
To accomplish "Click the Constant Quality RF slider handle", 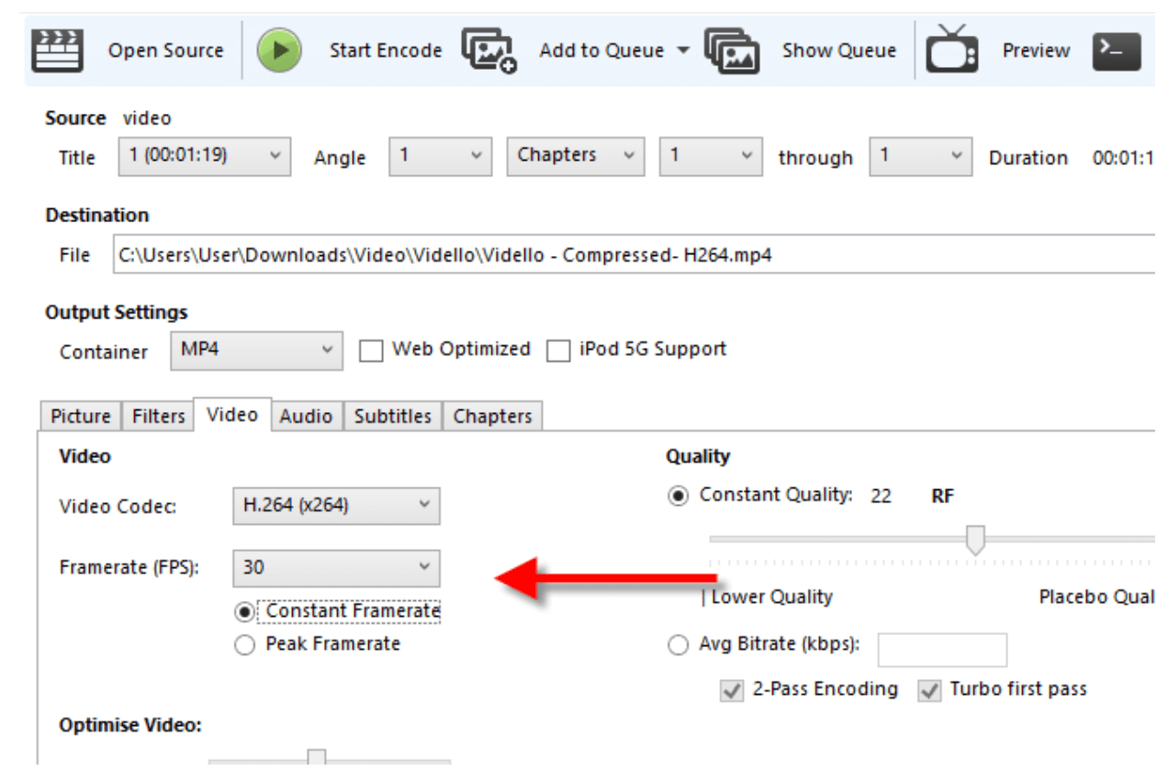I will click(975, 539).
